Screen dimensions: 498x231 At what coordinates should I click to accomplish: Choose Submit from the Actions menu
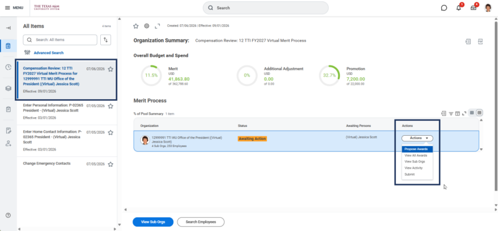point(417,174)
